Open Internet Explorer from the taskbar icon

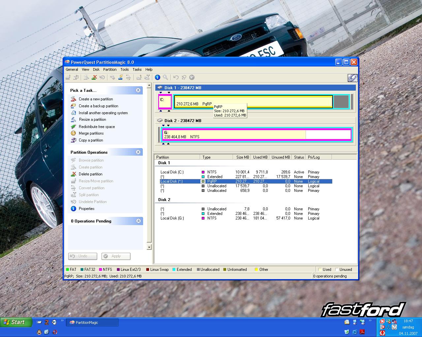(355, 332)
